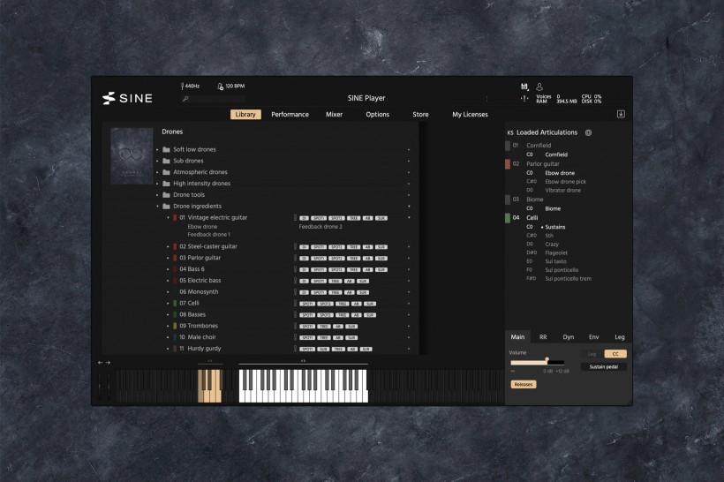Open the My Licenses page
Image resolution: width=724 pixels, height=482 pixels.
point(470,115)
